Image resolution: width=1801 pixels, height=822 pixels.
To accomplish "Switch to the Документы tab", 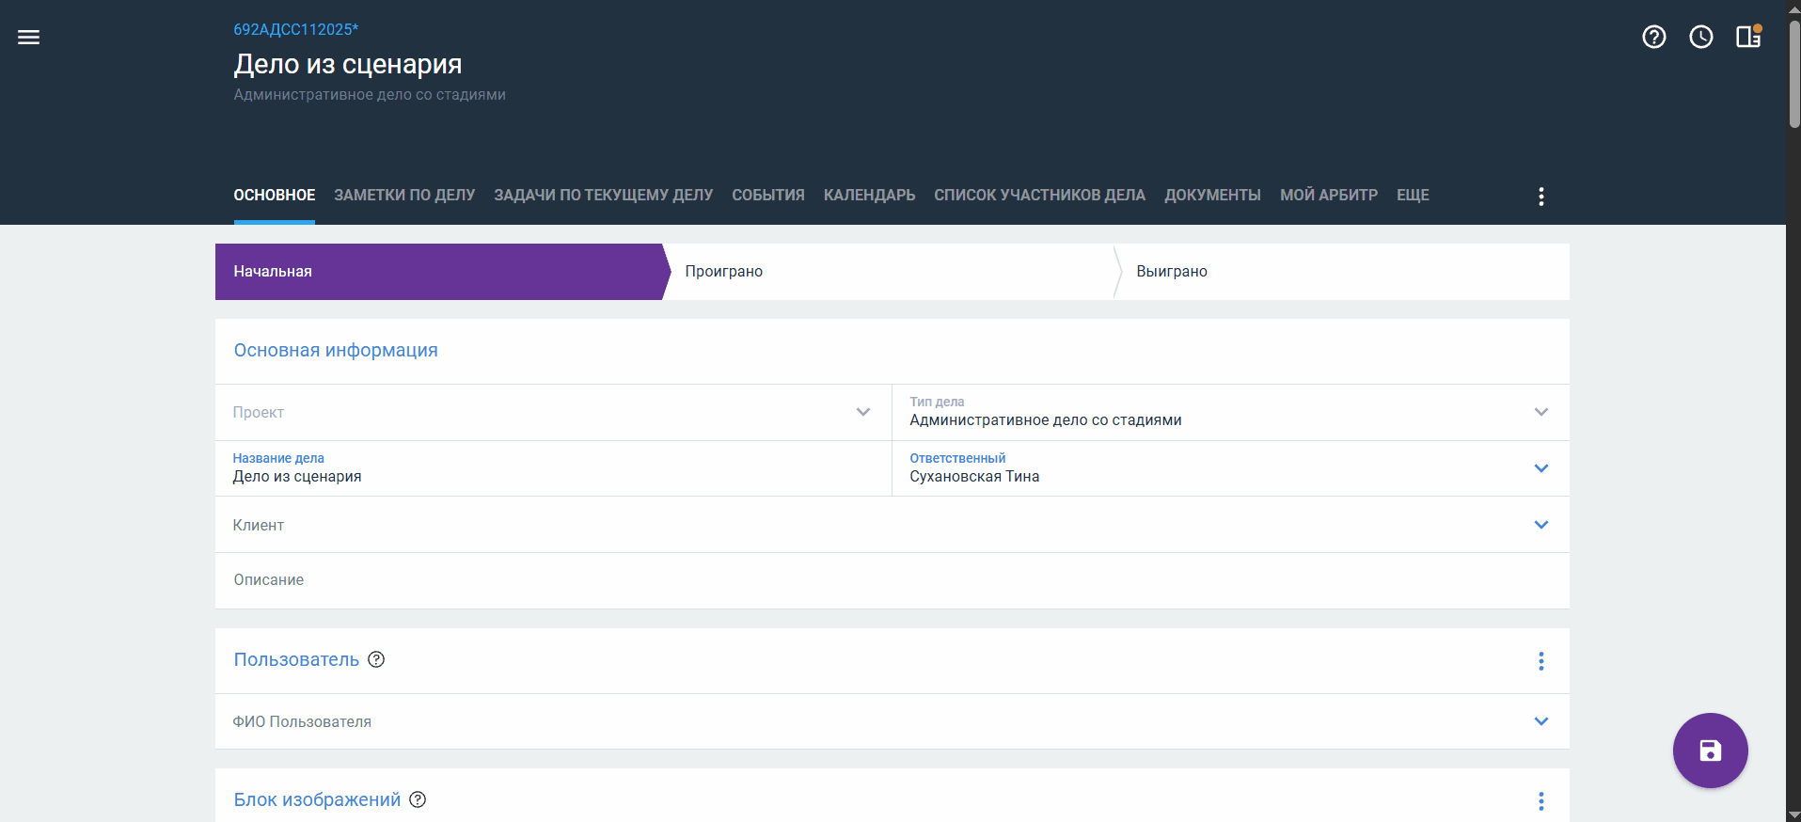I will tap(1211, 195).
